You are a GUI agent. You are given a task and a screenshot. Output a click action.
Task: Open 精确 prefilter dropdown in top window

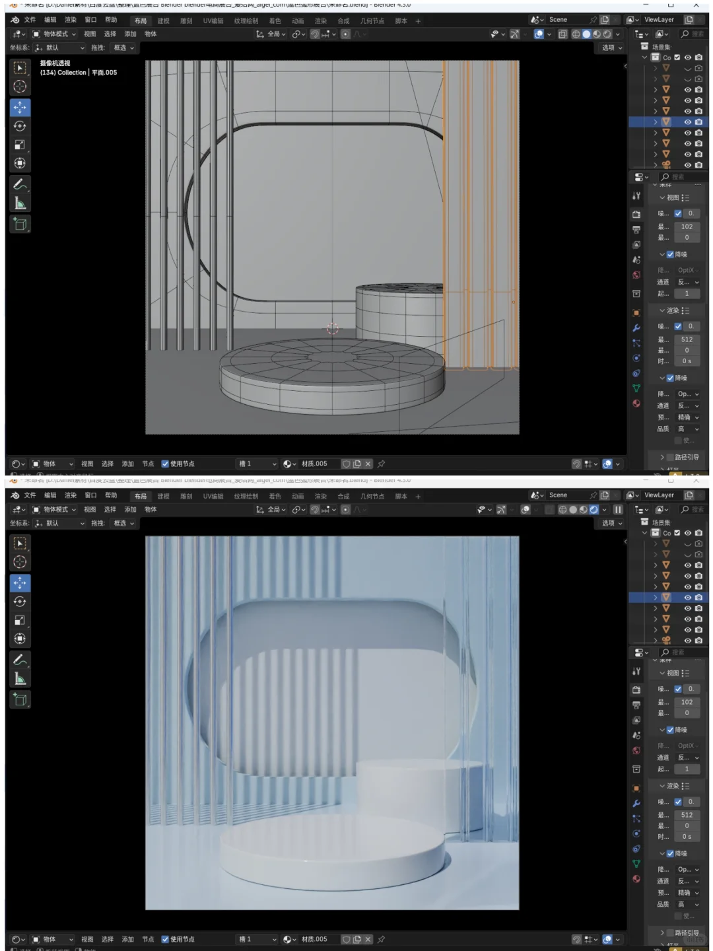coord(688,417)
